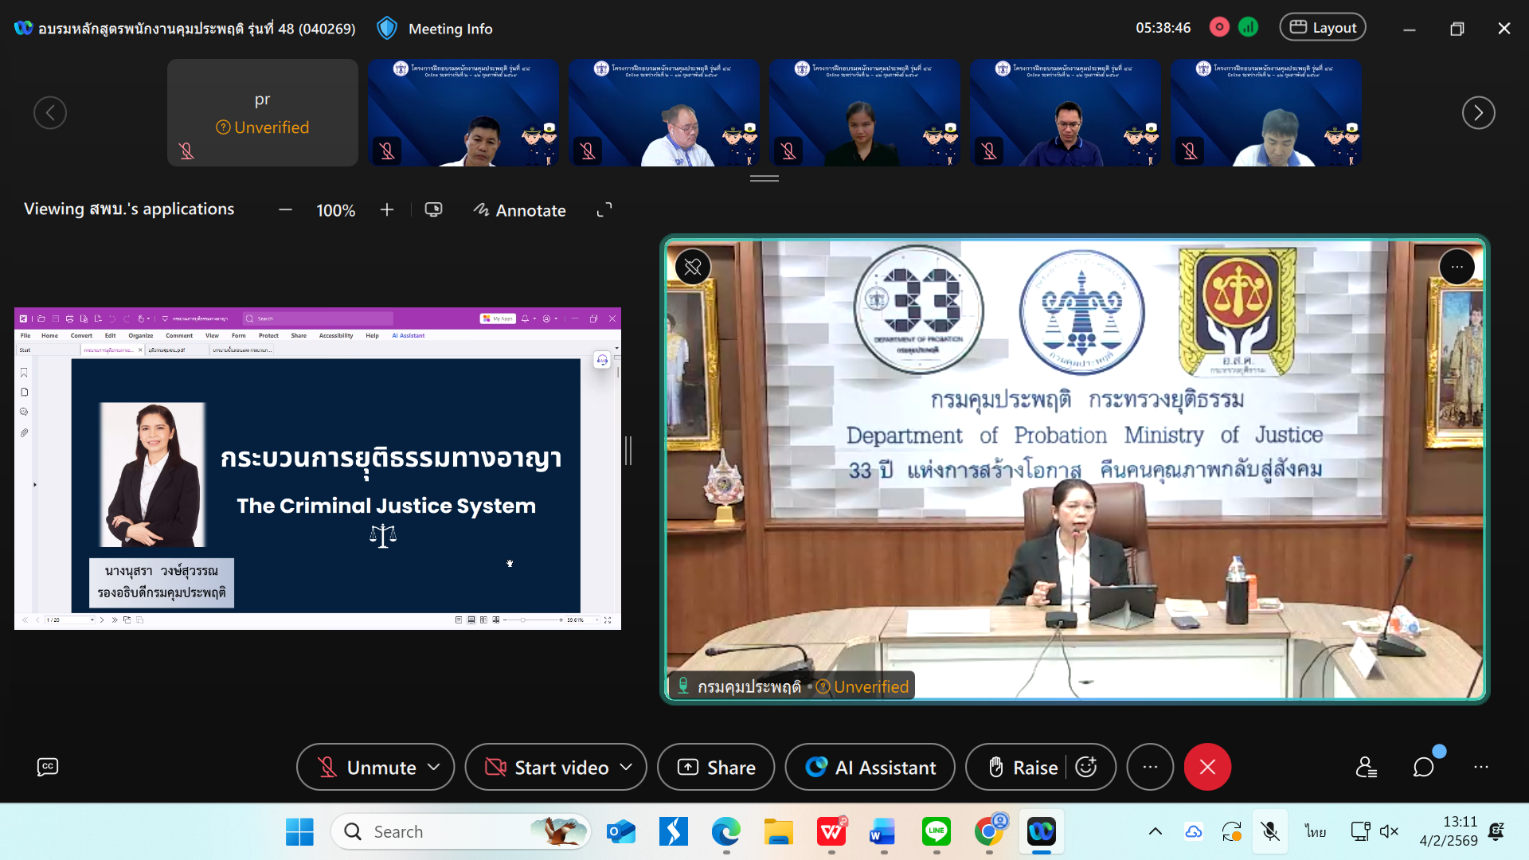Click the recording indicator icon
Image resolution: width=1529 pixels, height=860 pixels.
pyautogui.click(x=1219, y=28)
